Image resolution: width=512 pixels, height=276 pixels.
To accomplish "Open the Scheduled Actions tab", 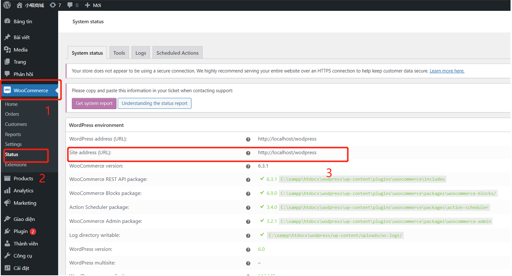I will click(177, 53).
